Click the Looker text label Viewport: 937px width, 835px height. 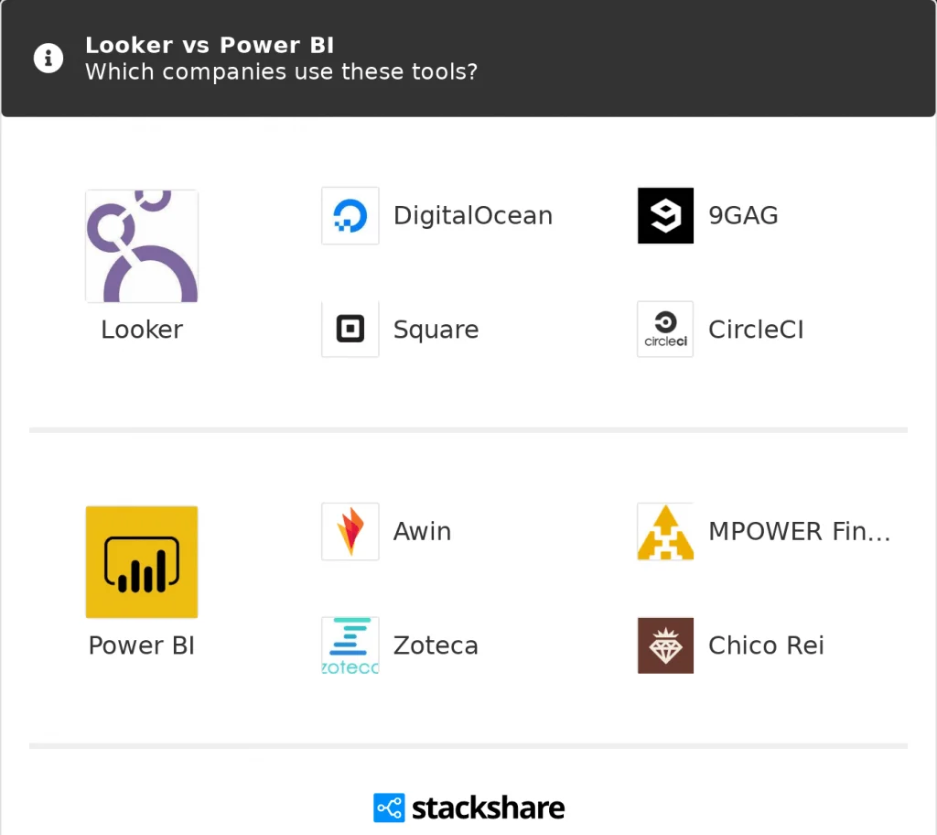tap(142, 330)
